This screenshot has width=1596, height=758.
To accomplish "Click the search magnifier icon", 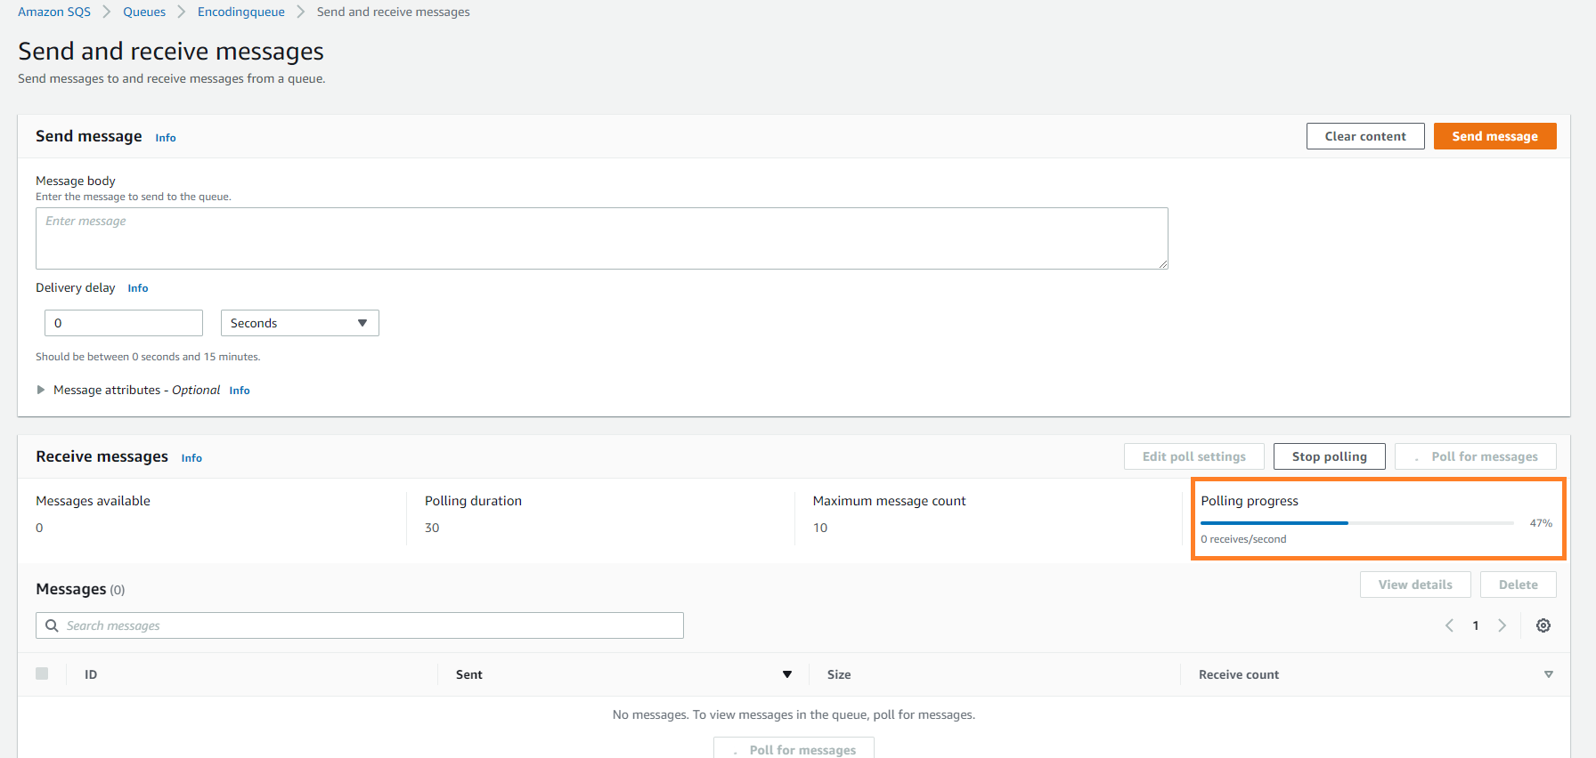I will pos(52,625).
